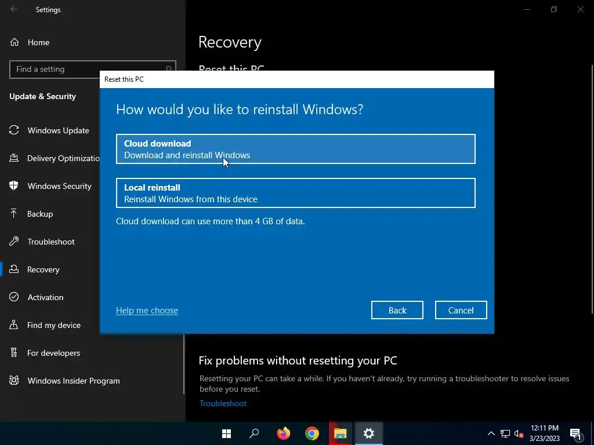The image size is (594, 445).
Task: Open File Explorer from the taskbar
Action: [340, 433]
